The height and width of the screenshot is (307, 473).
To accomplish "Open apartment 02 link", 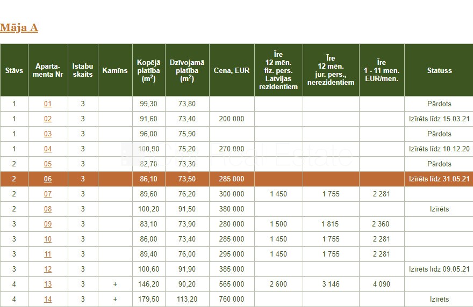I will tap(48, 119).
